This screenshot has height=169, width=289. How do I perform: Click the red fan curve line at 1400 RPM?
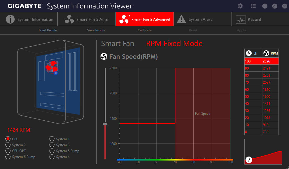click(x=147, y=123)
